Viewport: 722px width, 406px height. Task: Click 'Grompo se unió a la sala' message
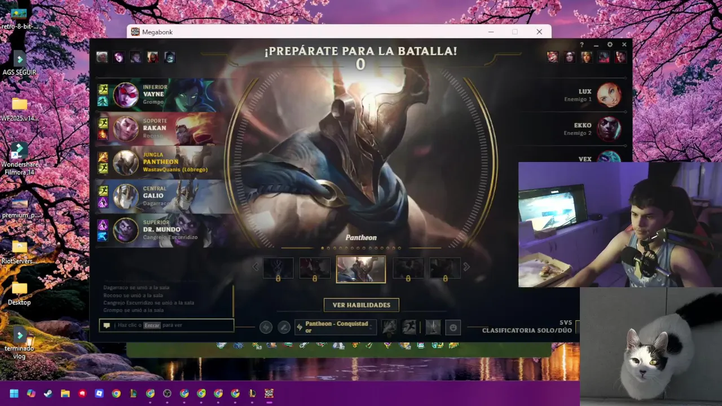point(134,310)
